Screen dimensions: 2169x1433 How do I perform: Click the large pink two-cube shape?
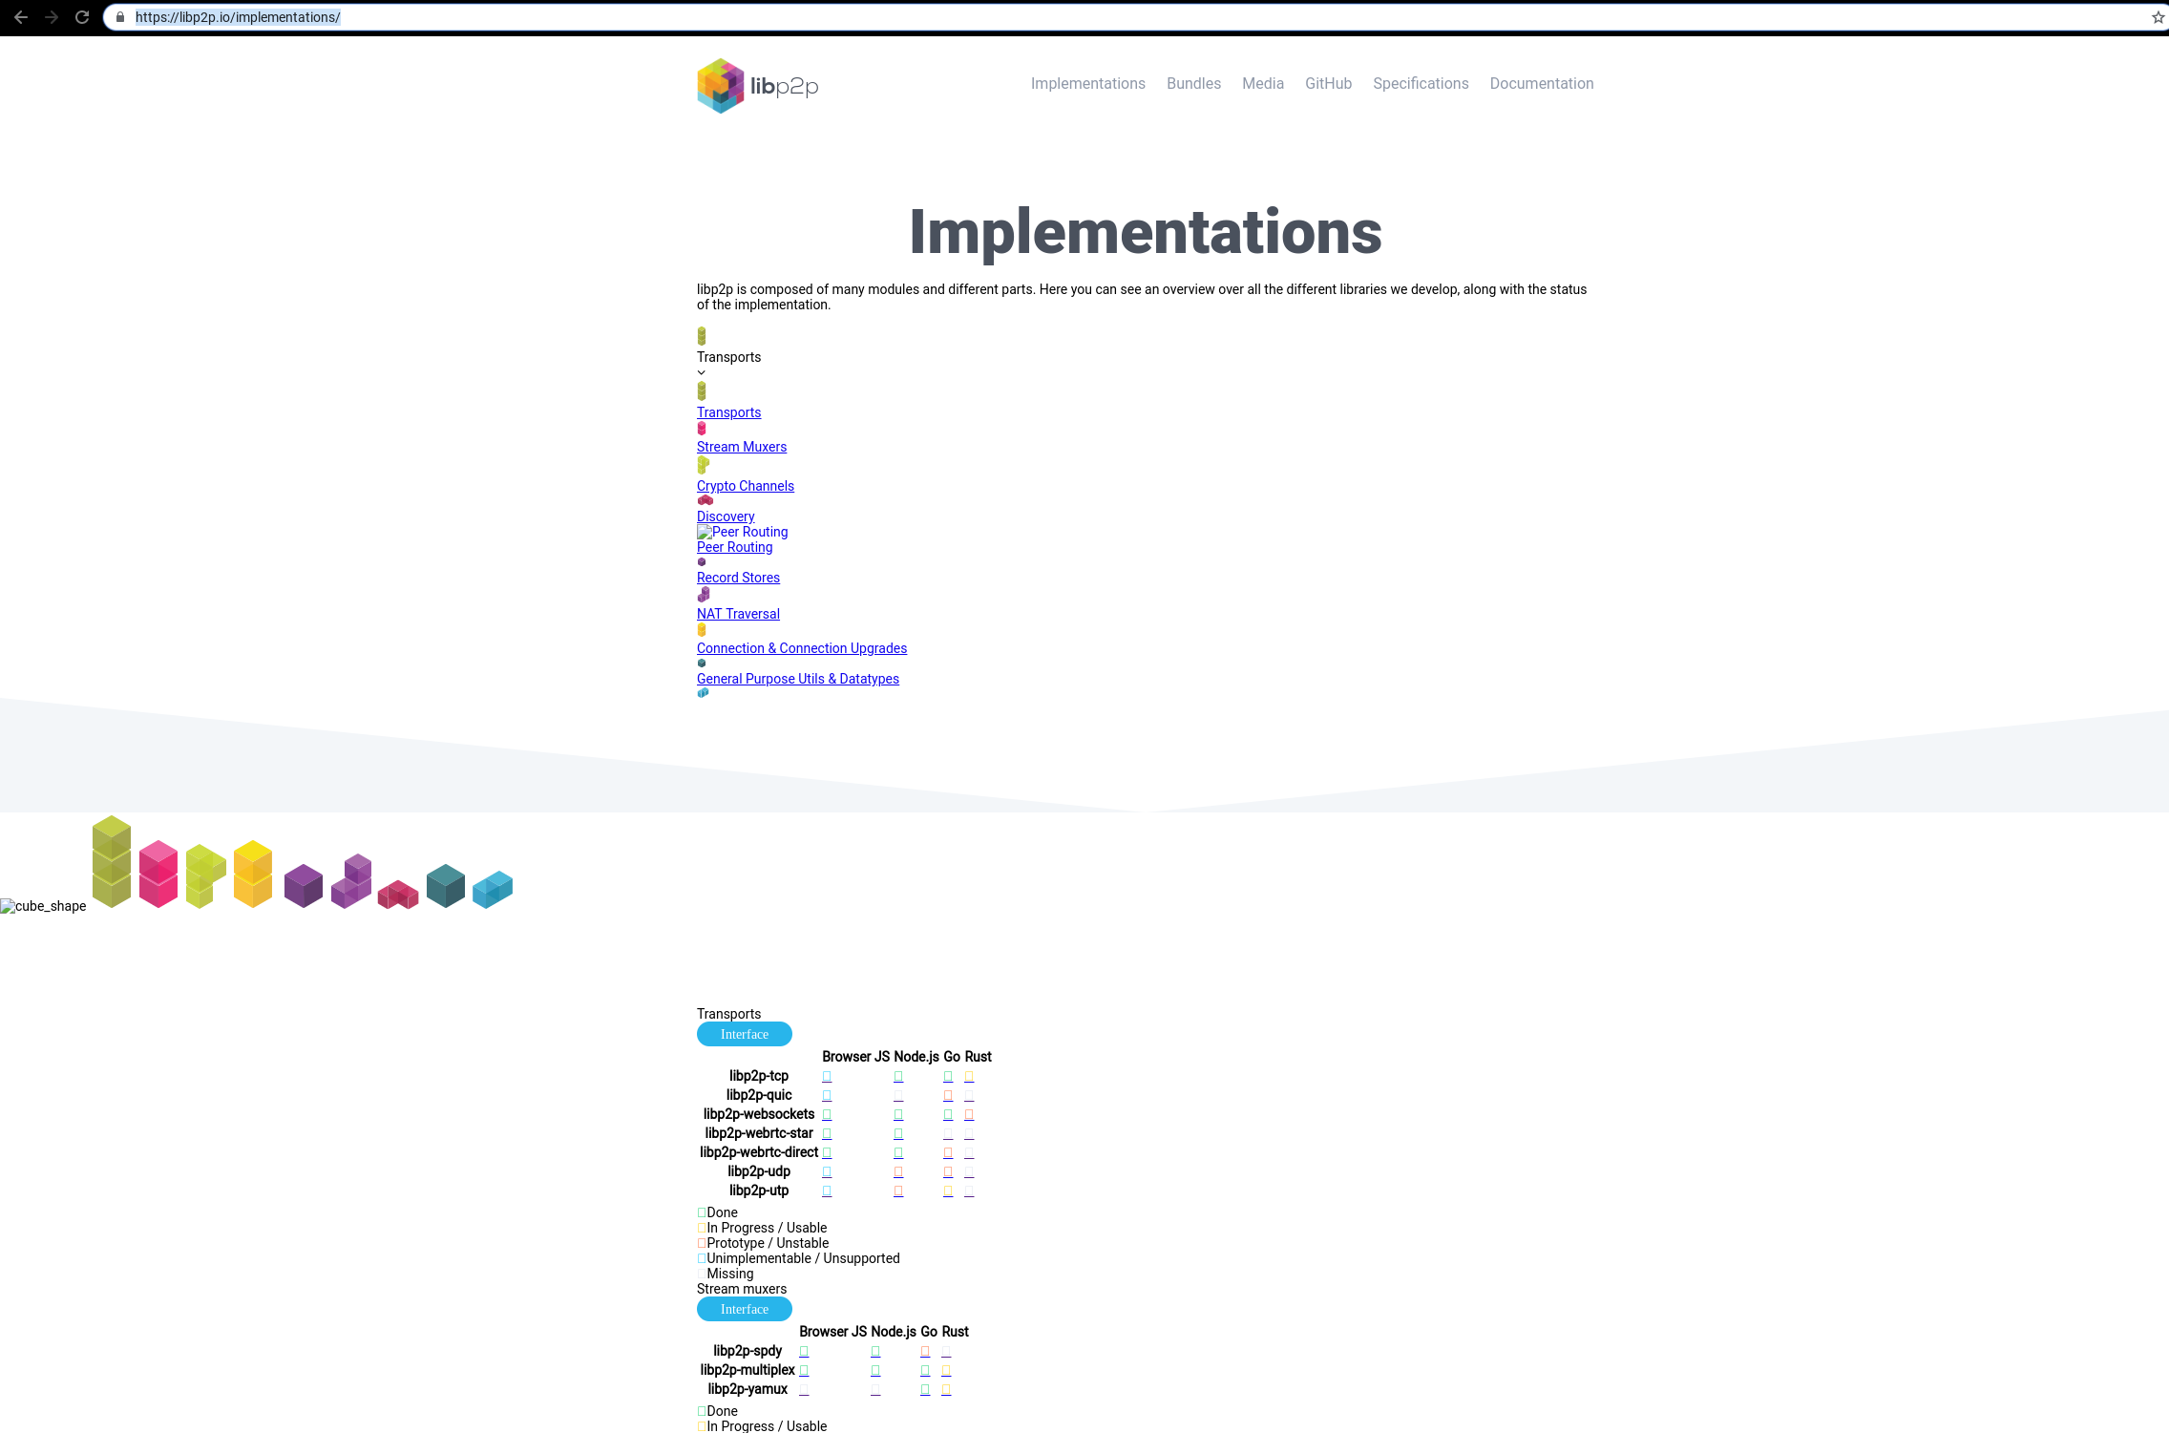158,874
